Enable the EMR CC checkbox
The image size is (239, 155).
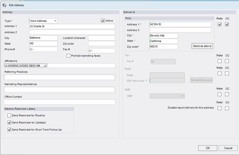[227, 95]
